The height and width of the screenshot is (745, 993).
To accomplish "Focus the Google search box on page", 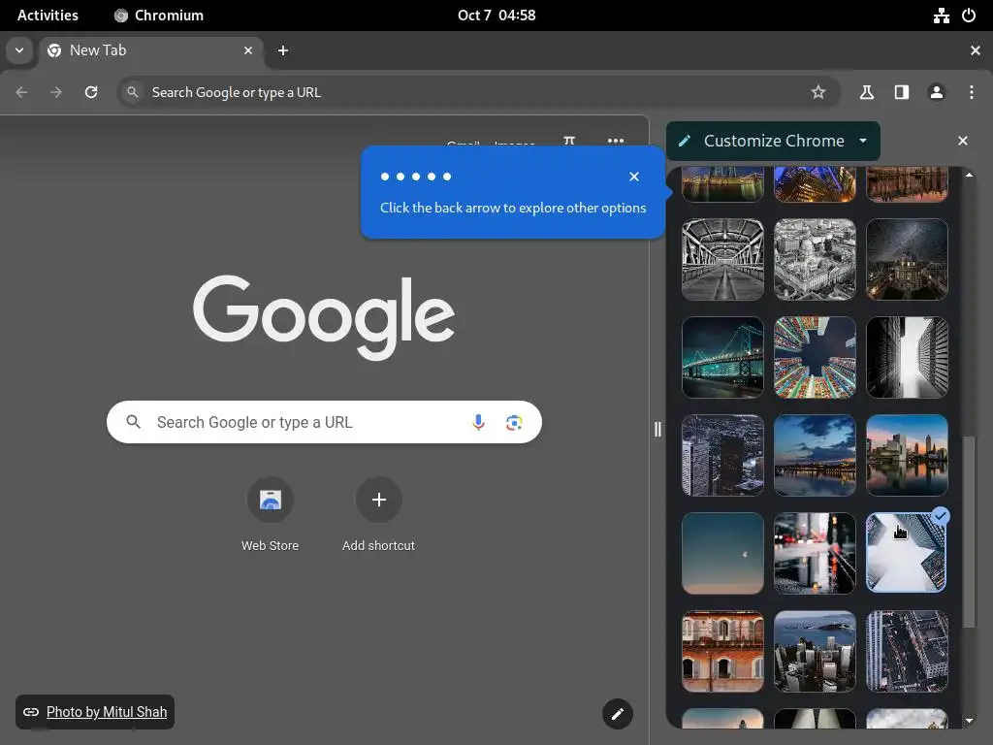I will click(x=324, y=422).
